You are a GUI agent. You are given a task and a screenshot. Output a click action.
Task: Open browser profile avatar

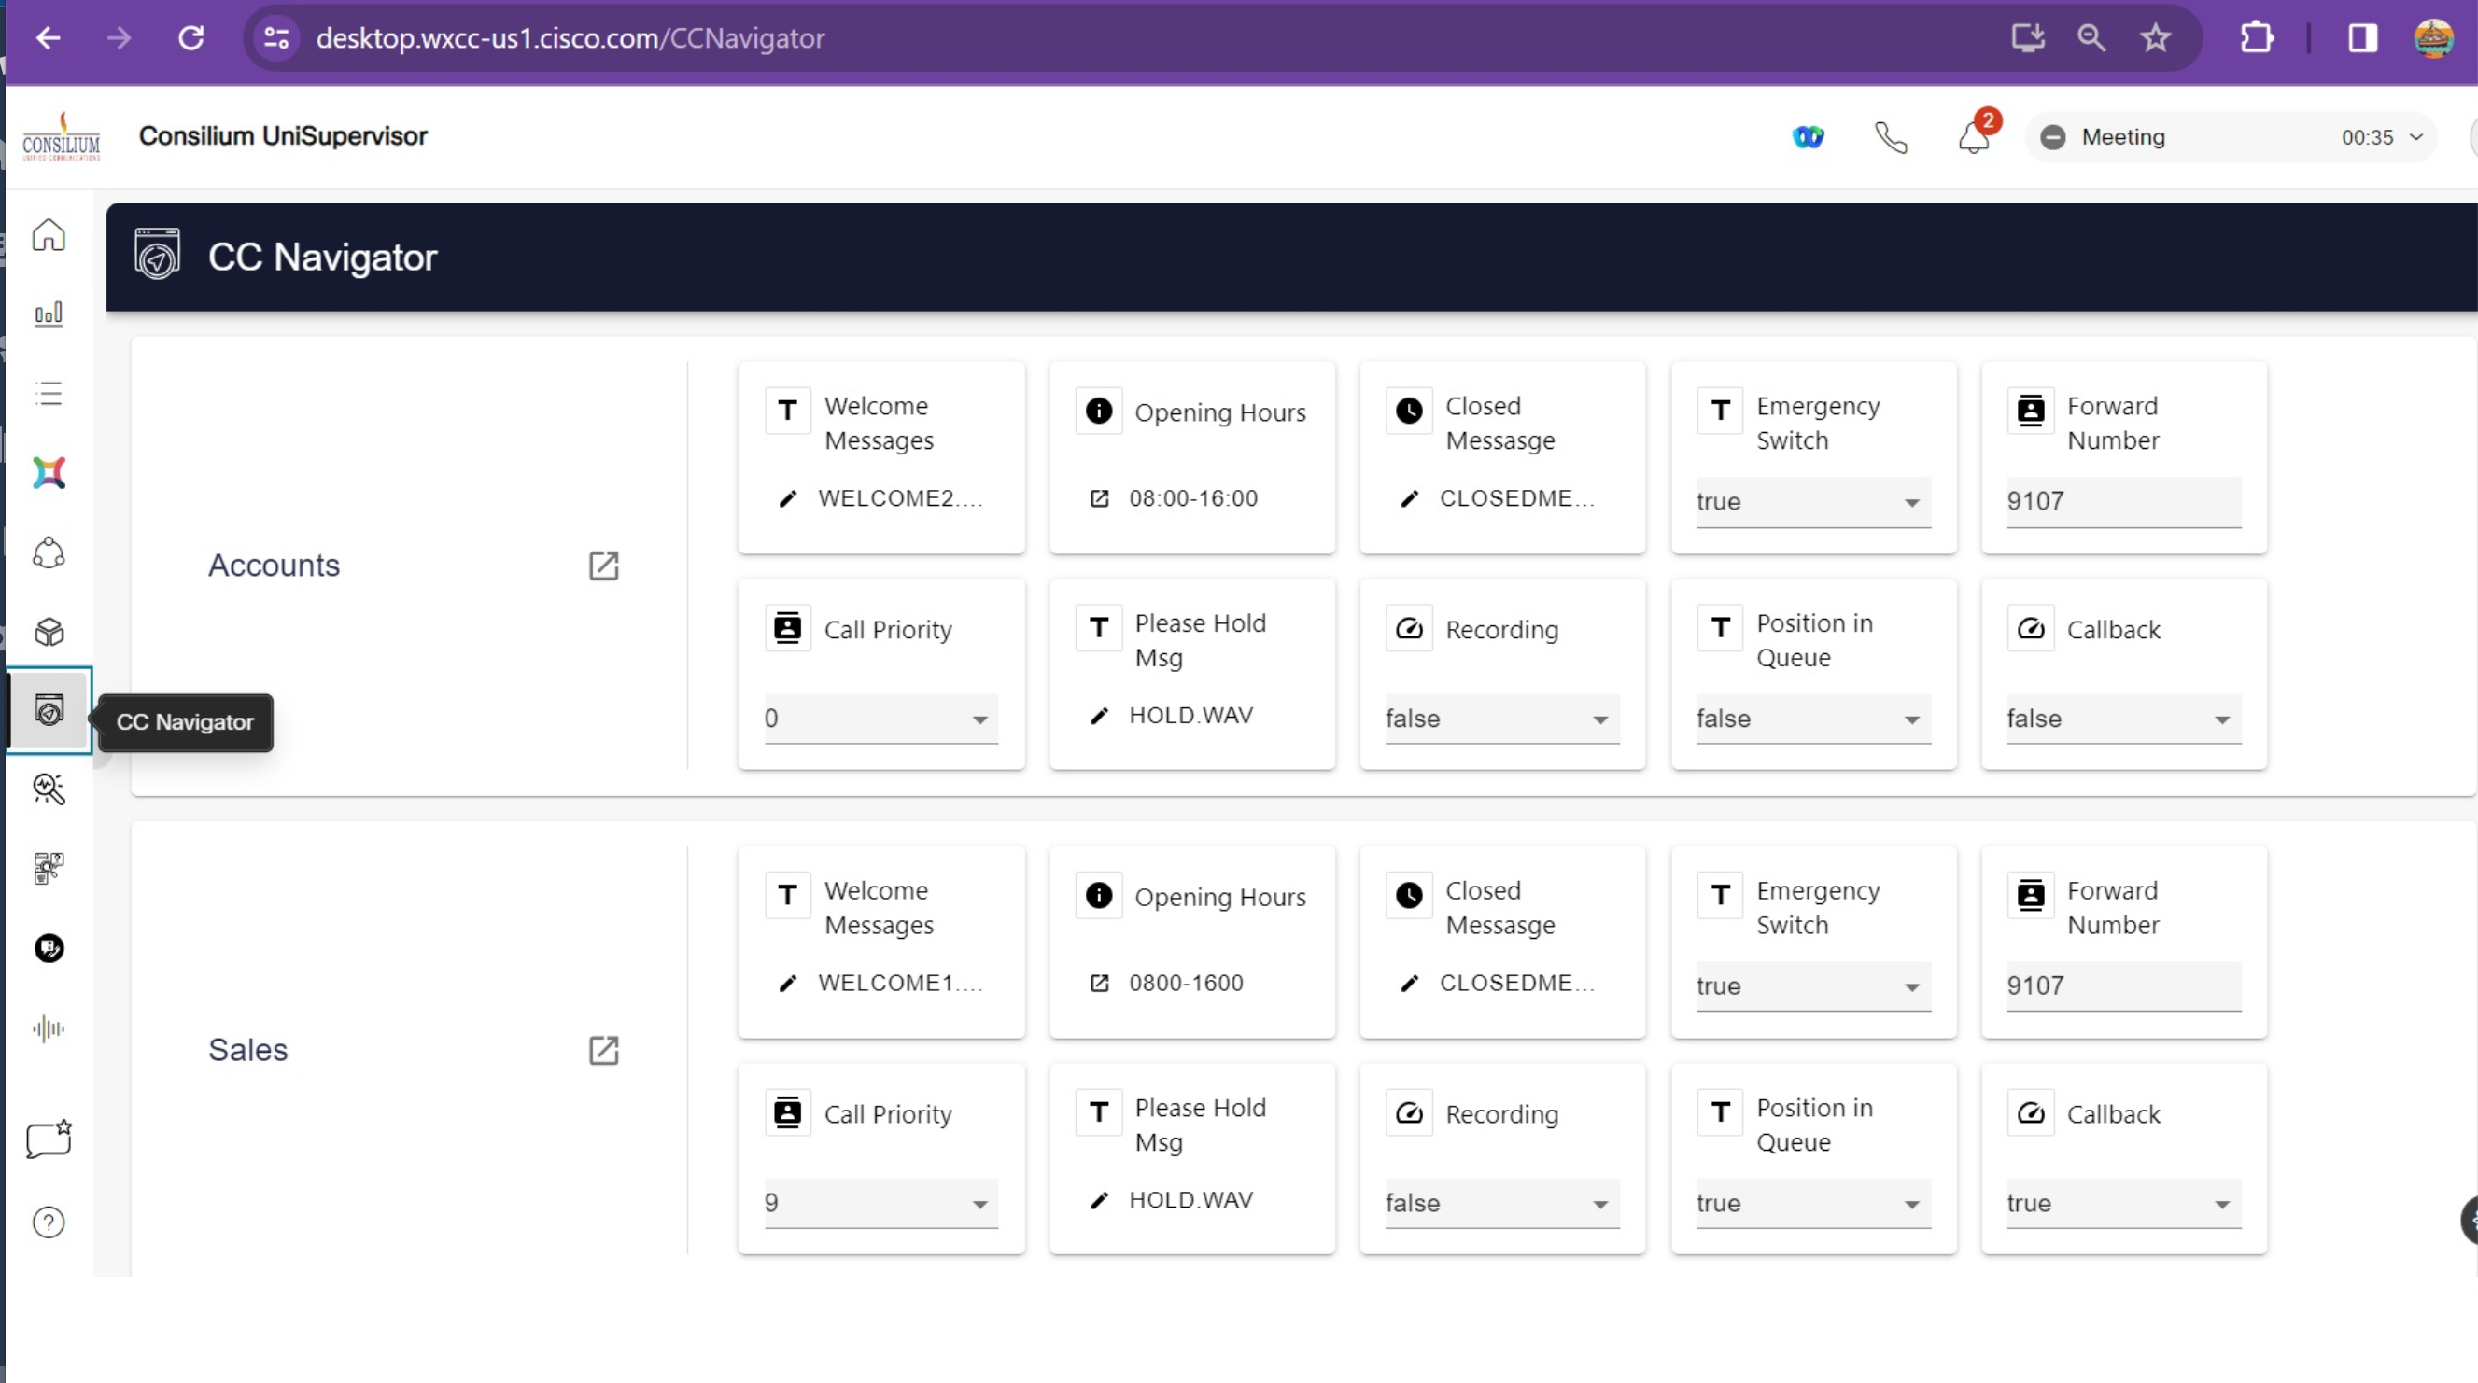pyautogui.click(x=2434, y=38)
